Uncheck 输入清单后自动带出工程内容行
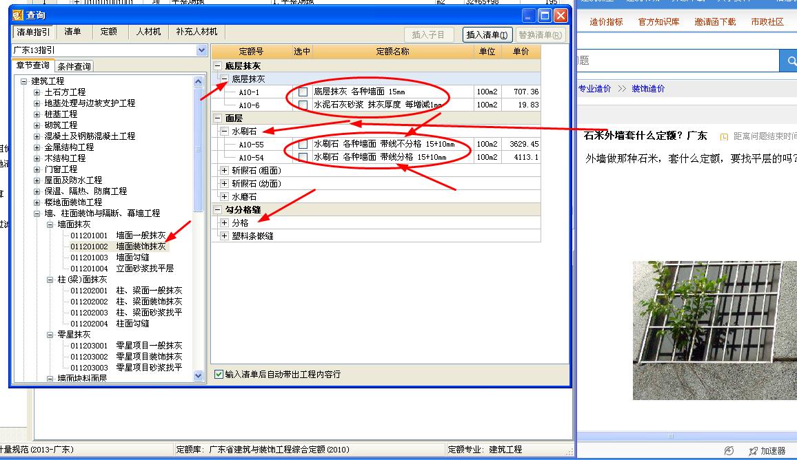Image resolution: width=797 pixels, height=460 pixels. pos(219,374)
